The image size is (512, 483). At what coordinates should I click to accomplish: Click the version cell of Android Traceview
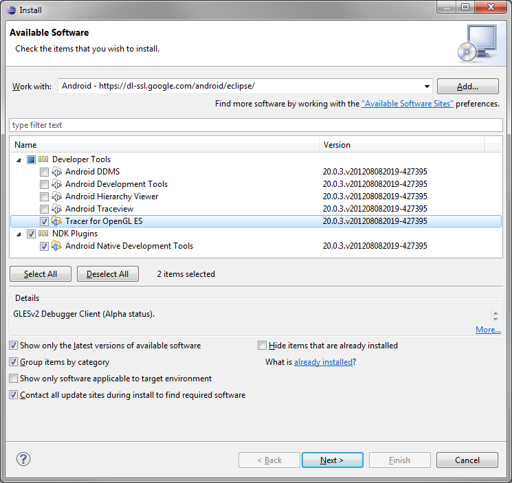pos(375,209)
